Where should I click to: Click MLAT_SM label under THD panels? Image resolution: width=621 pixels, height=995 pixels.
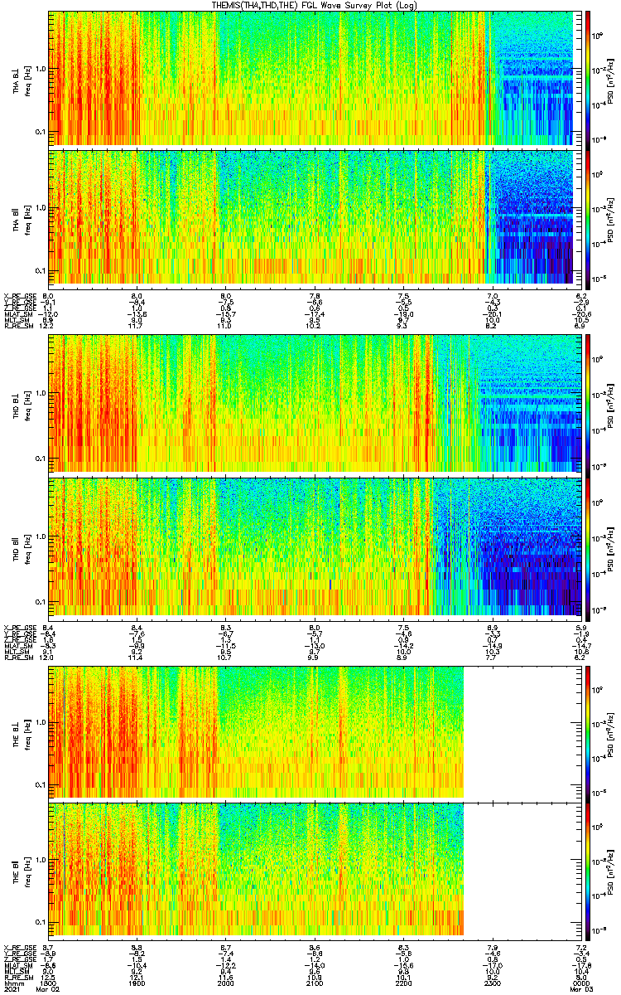click(18, 646)
